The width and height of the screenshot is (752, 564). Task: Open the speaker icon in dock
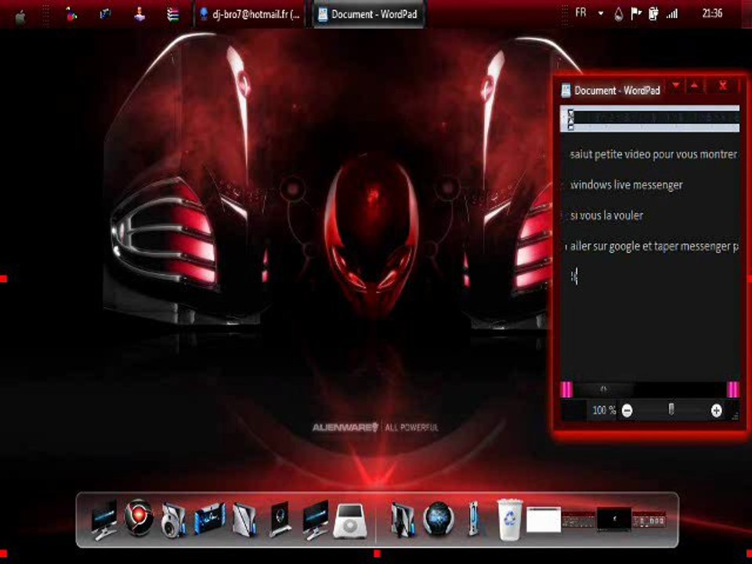(173, 520)
